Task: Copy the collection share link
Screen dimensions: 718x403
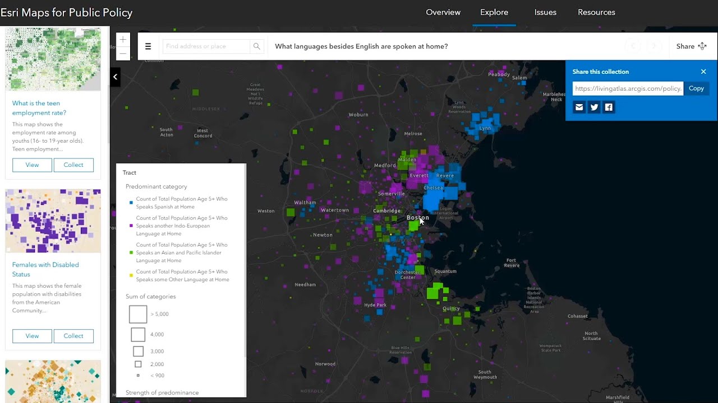Action: click(696, 88)
